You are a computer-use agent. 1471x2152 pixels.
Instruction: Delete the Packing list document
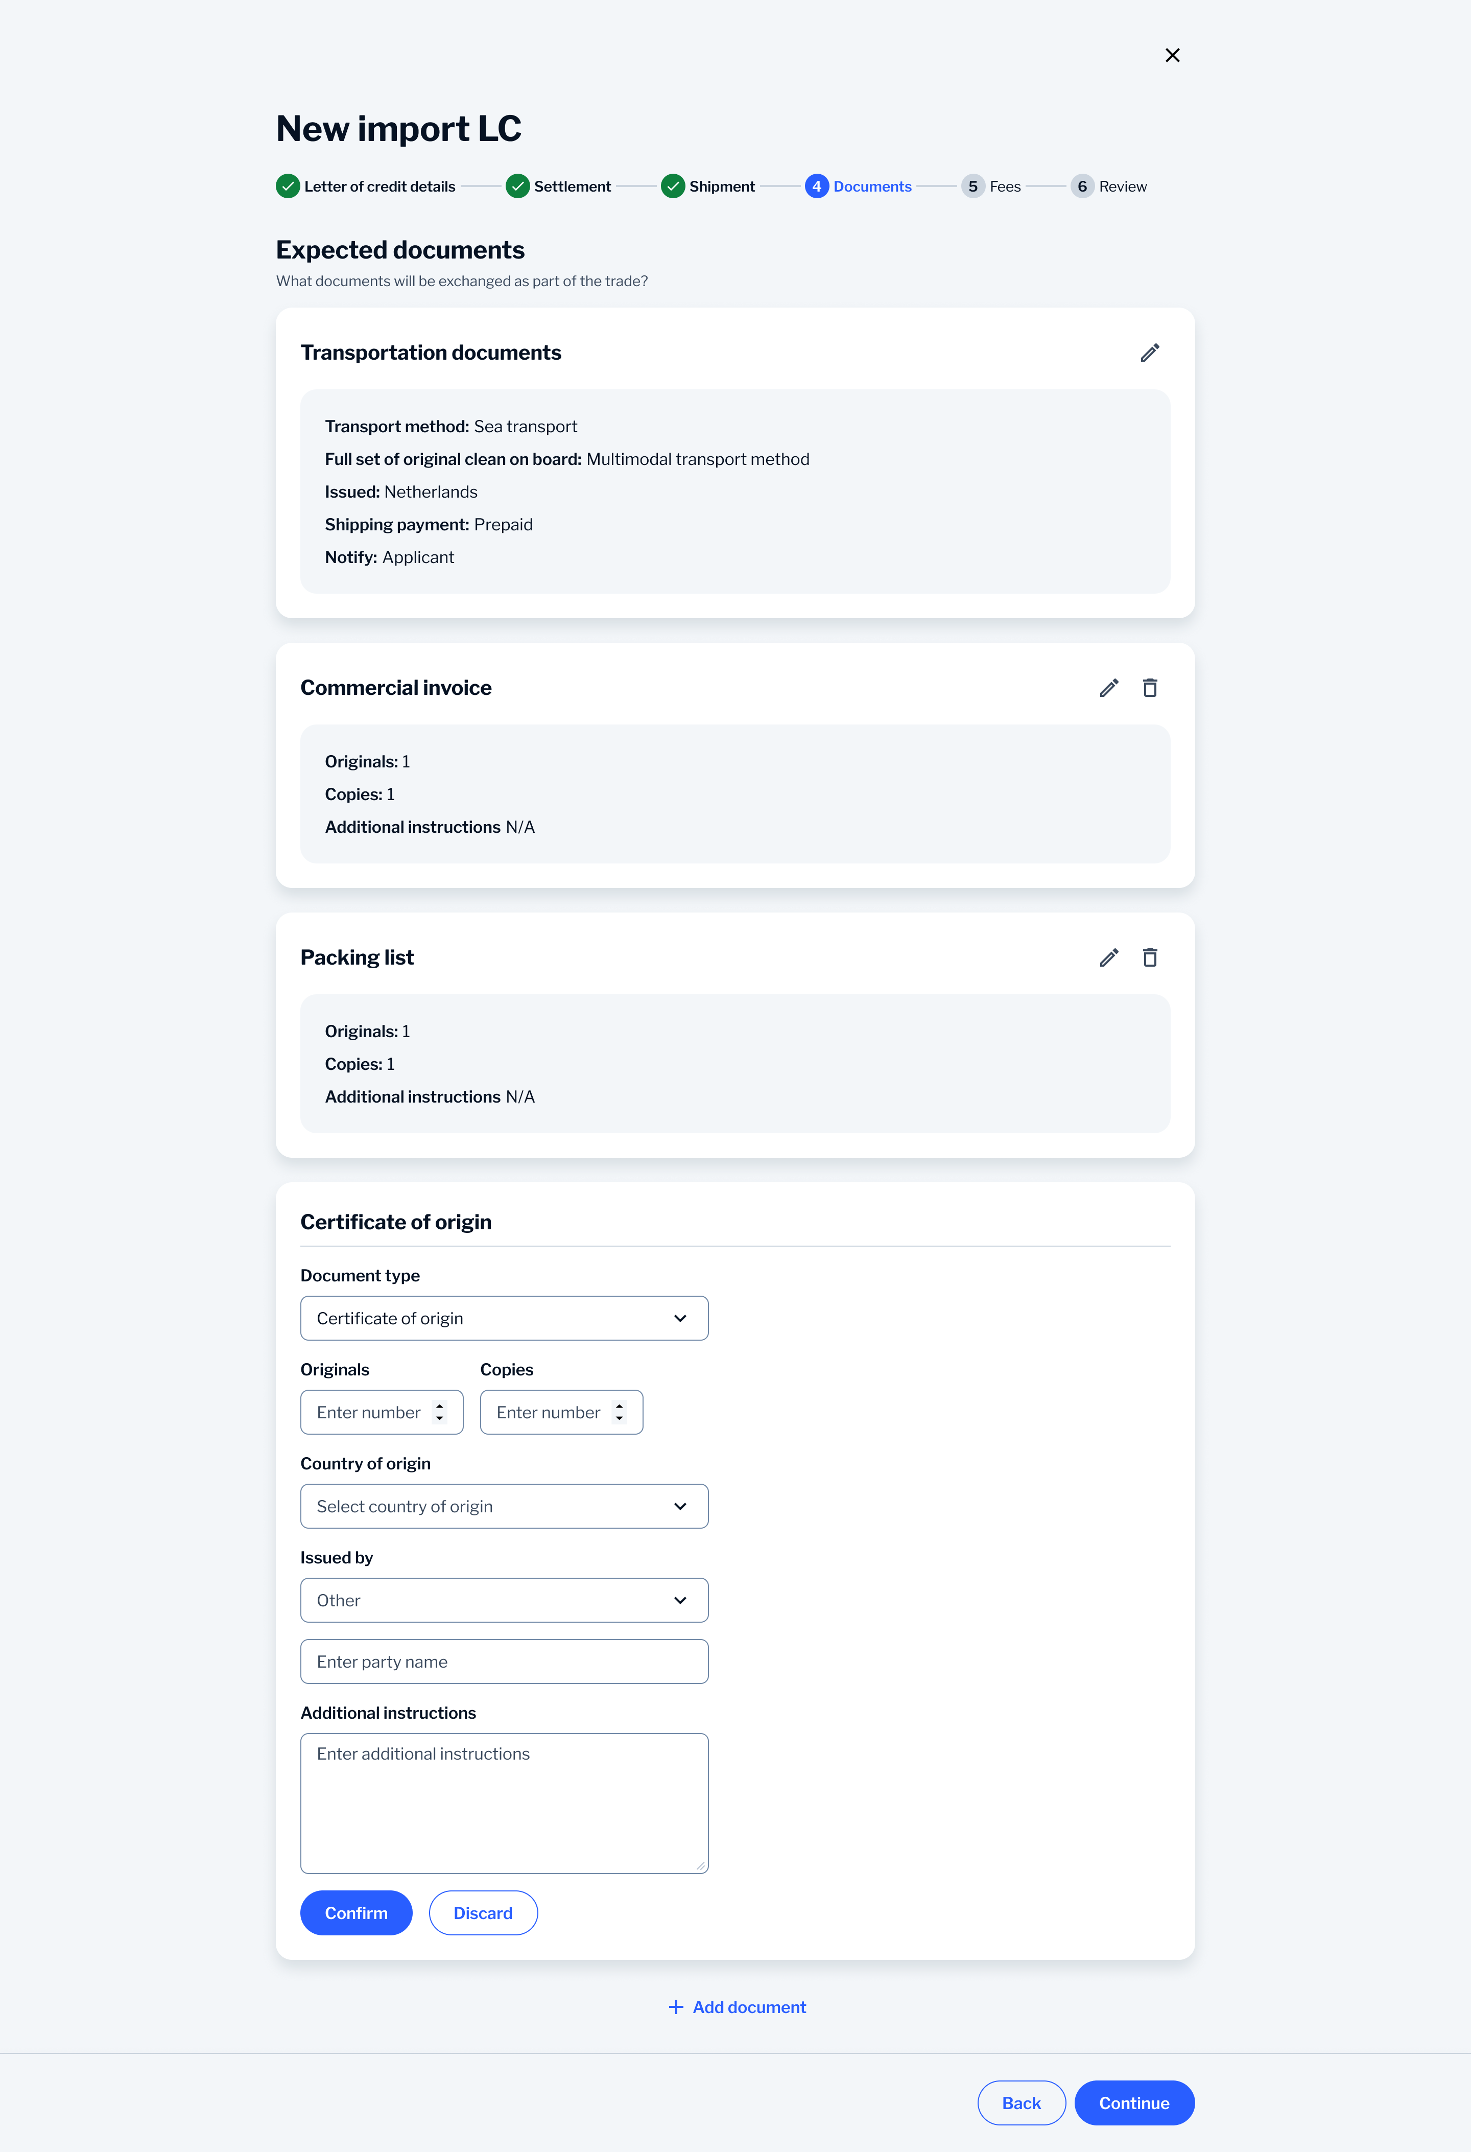click(1150, 957)
